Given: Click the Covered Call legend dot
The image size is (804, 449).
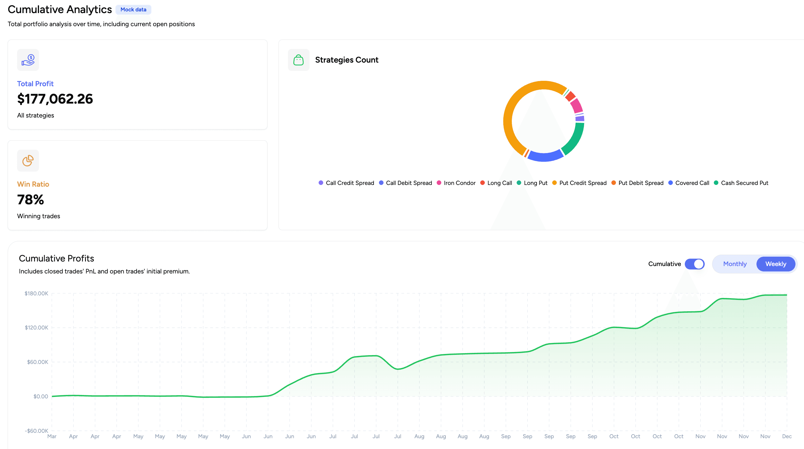Looking at the screenshot, I should (x=670, y=183).
